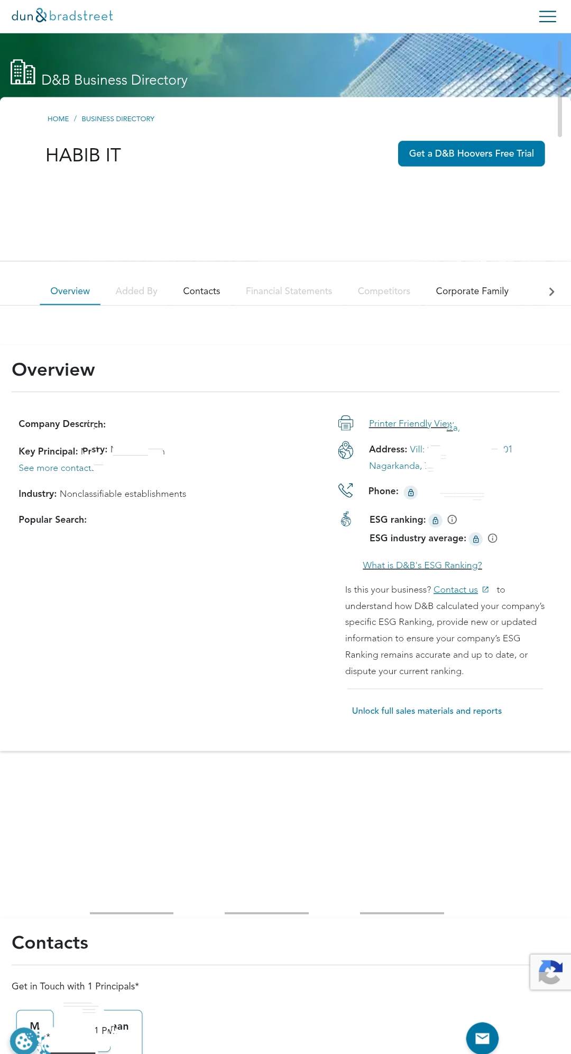Click See more contacts link

tap(56, 468)
